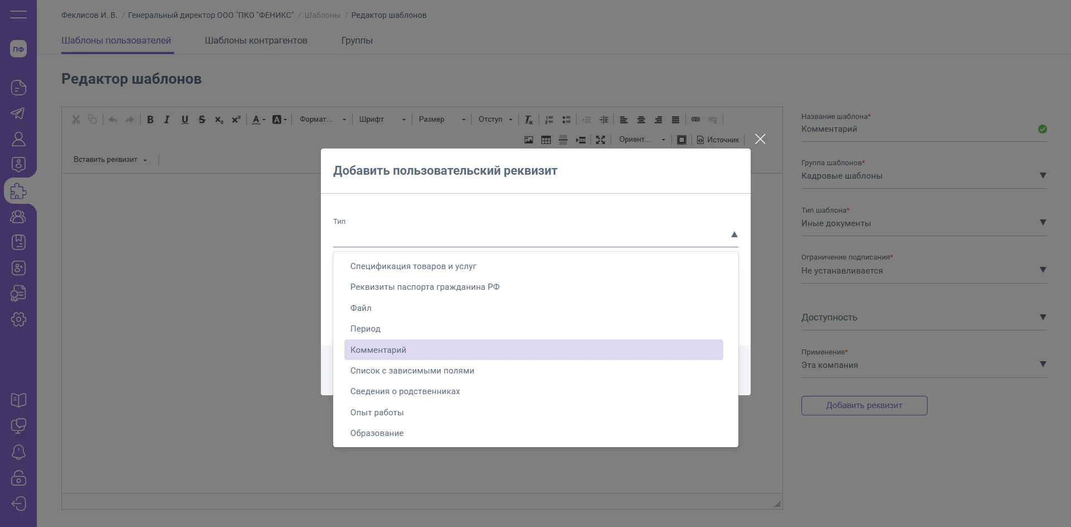Viewport: 1071px width, 527px height.
Task: Toggle the hamburger menu in sidebar
Action: (x=18, y=15)
